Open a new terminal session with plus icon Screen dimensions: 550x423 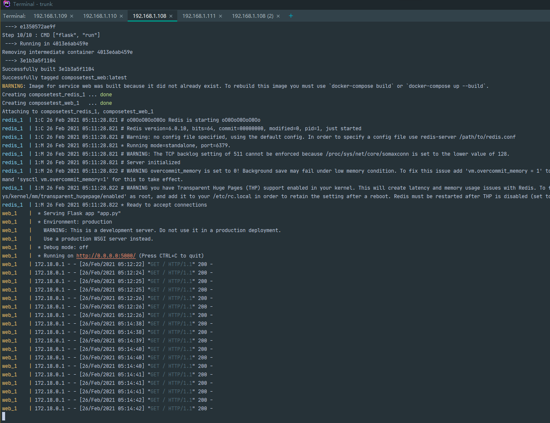coord(291,16)
